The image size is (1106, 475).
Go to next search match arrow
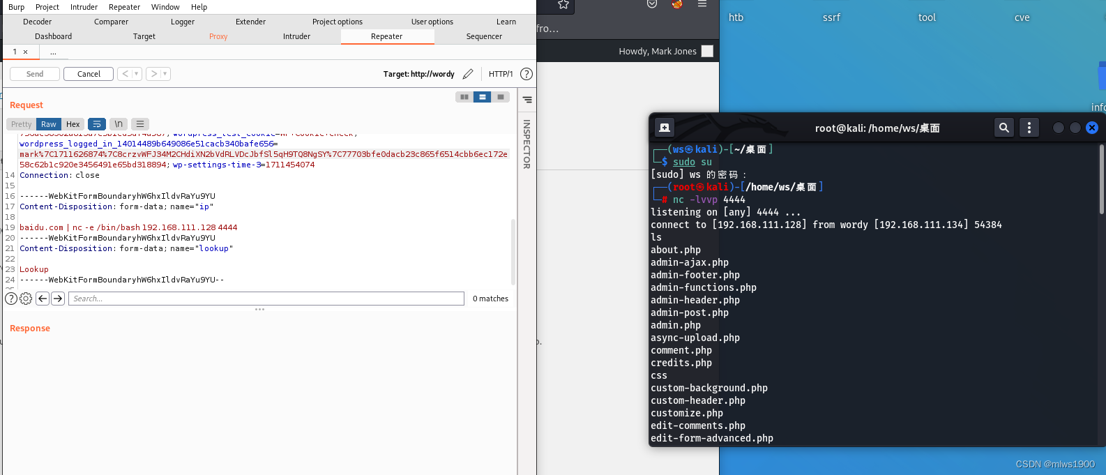tap(58, 299)
